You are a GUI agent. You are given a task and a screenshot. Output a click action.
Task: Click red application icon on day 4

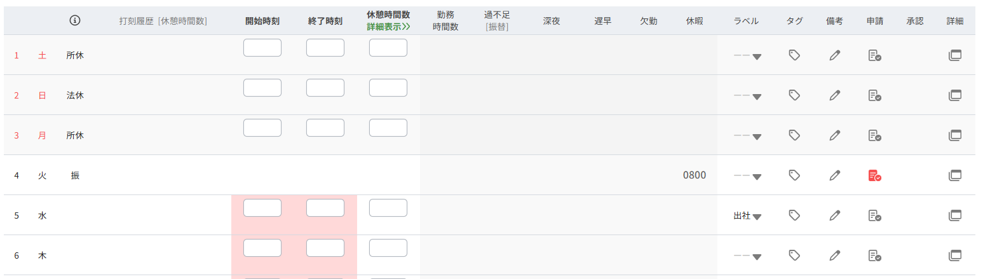point(874,175)
